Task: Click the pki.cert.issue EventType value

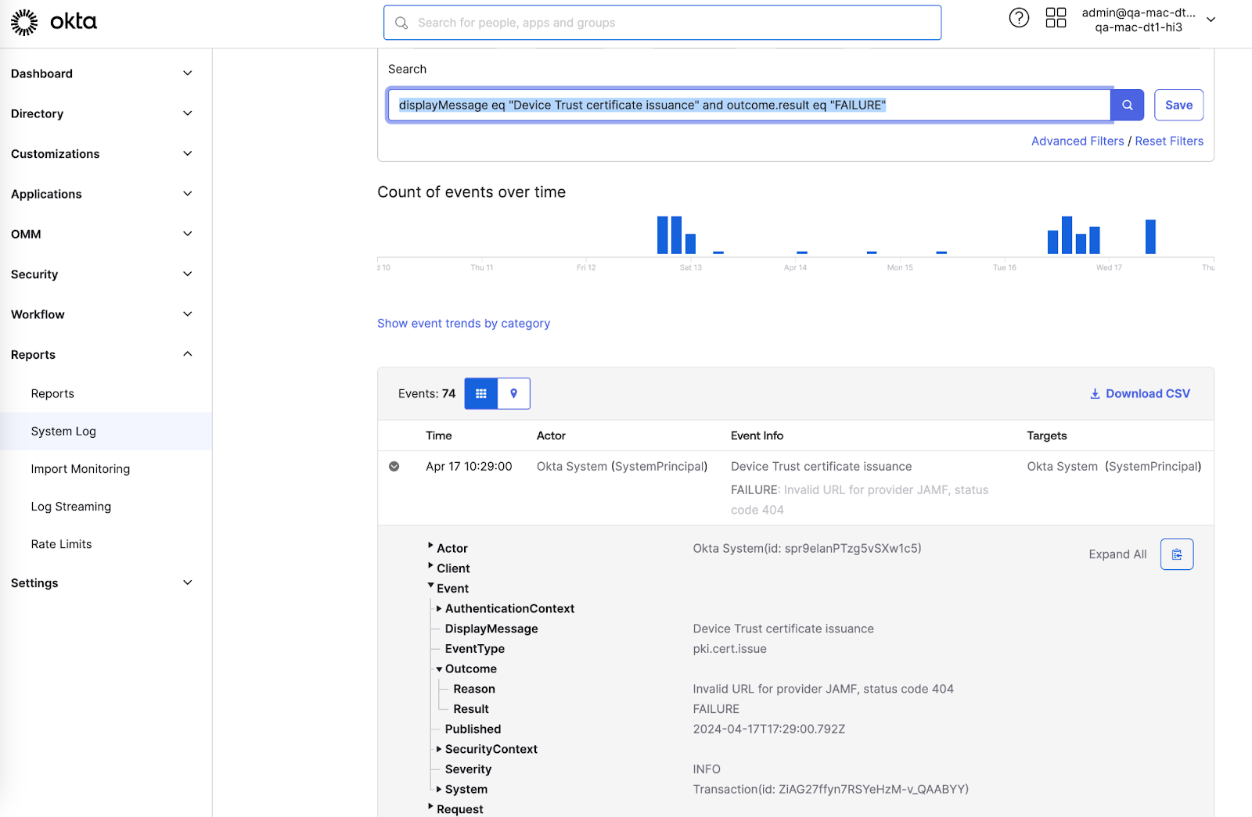Action: pyautogui.click(x=729, y=649)
